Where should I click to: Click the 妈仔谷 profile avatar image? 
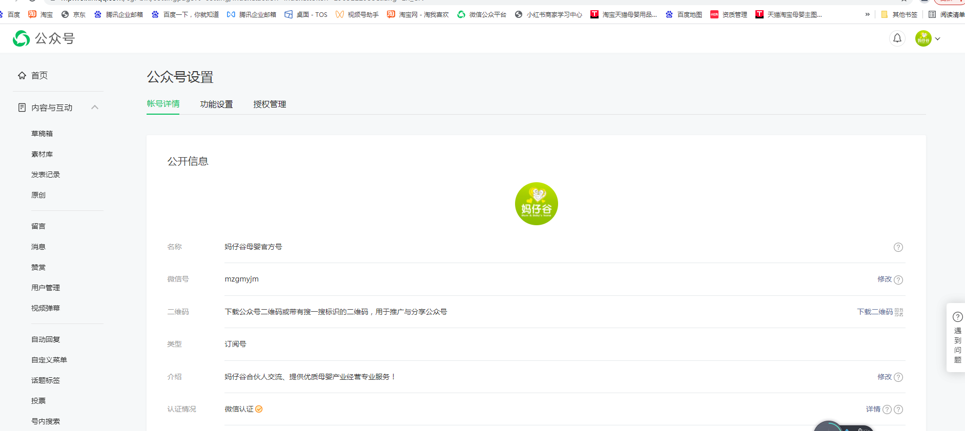(536, 204)
